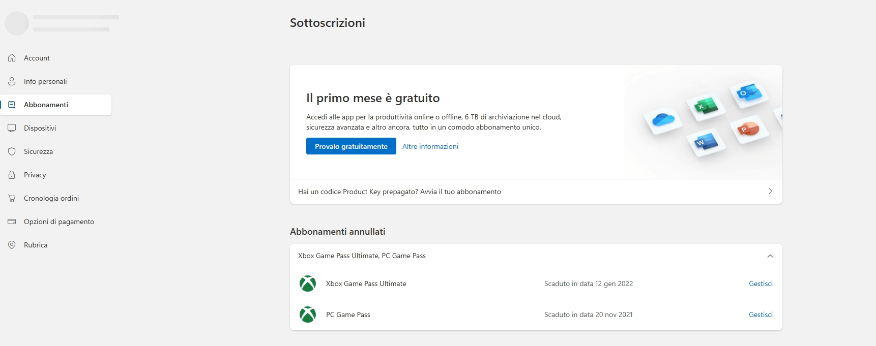Click 'Scaduto in data 12 gen 2022'
Image resolution: width=876 pixels, height=346 pixels.
tap(589, 284)
